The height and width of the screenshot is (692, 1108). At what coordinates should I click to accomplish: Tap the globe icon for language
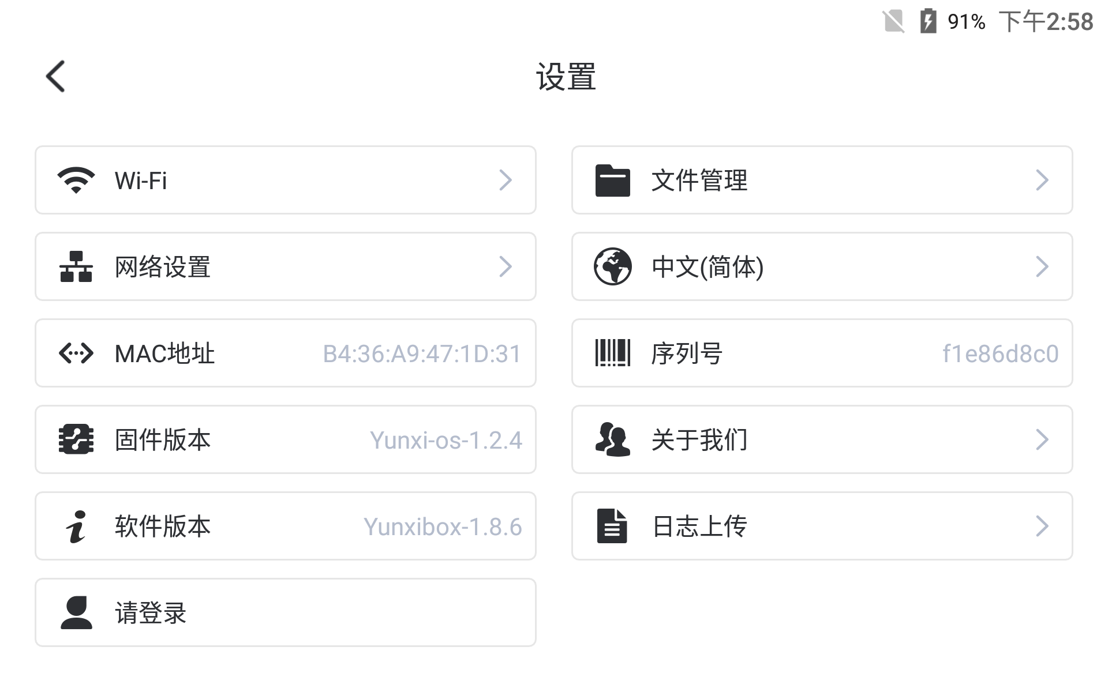613,266
